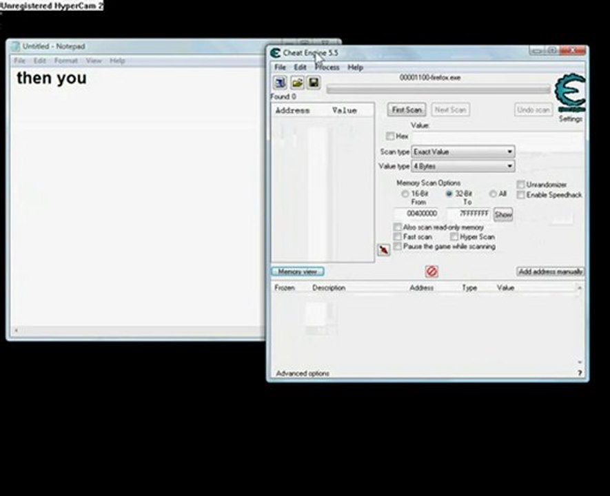Click the Description column header
The width and height of the screenshot is (610, 496).
coord(329,288)
